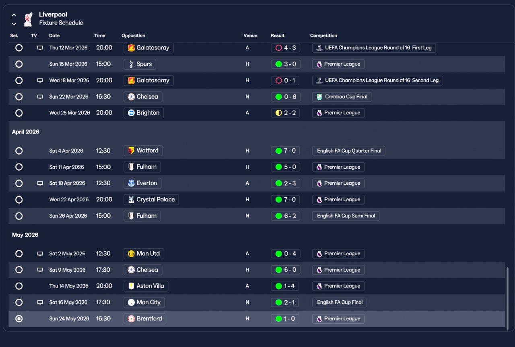Click the Liverpool club crest in the header
Screen dimensions: 515x347
[28, 19]
